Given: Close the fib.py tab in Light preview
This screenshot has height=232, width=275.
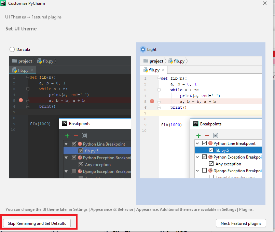Looking at the screenshot, I should [x=163, y=70].
